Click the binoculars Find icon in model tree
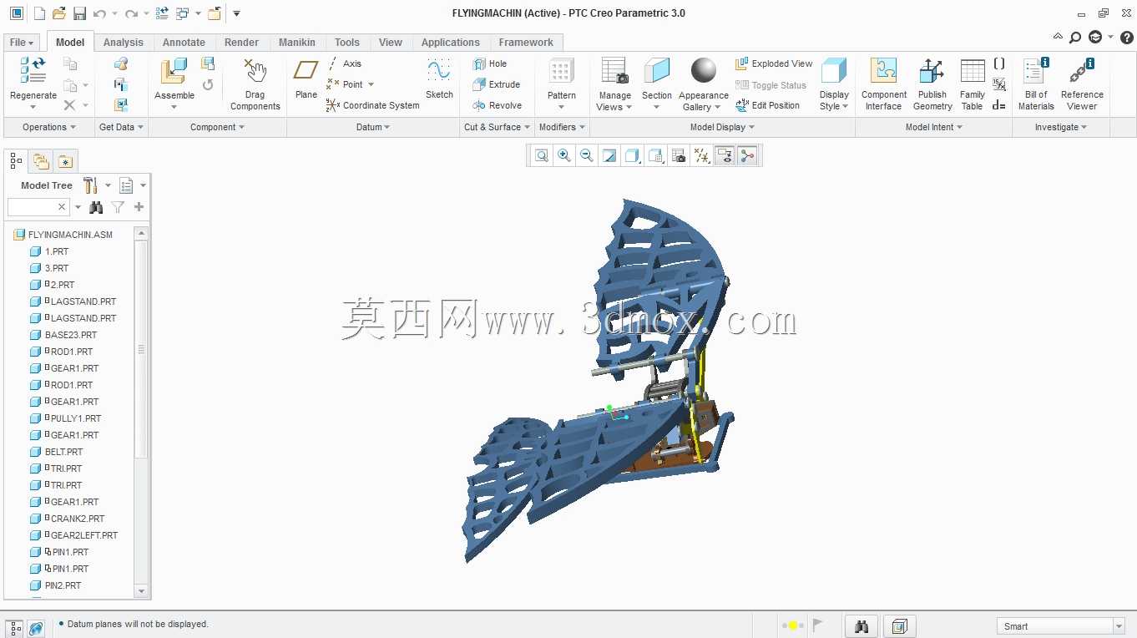The image size is (1137, 638). (x=96, y=207)
